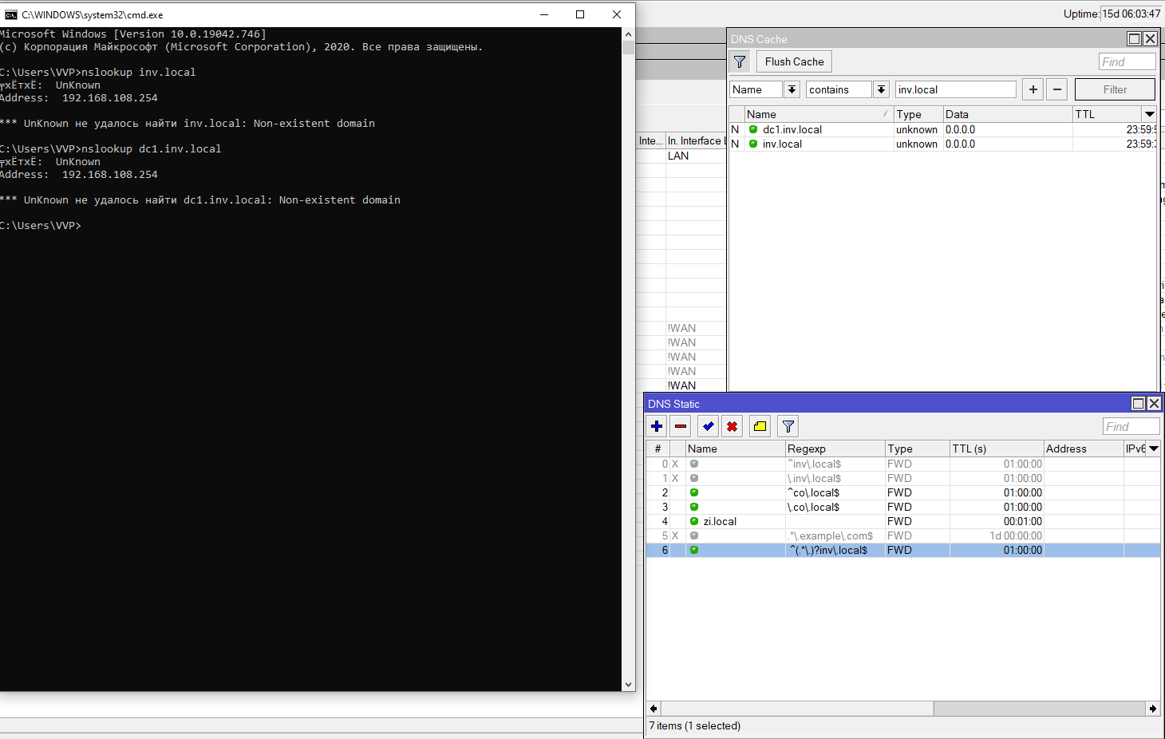Sort DNS Cache by TTL column

(1108, 114)
